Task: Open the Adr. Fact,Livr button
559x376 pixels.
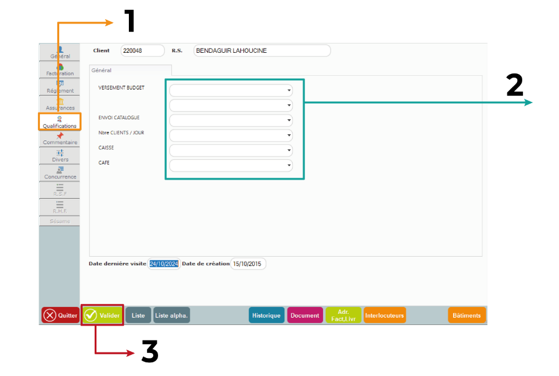Action: click(344, 316)
